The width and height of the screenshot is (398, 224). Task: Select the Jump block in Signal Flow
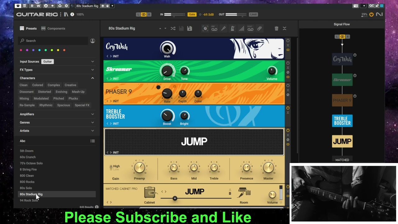(342, 141)
